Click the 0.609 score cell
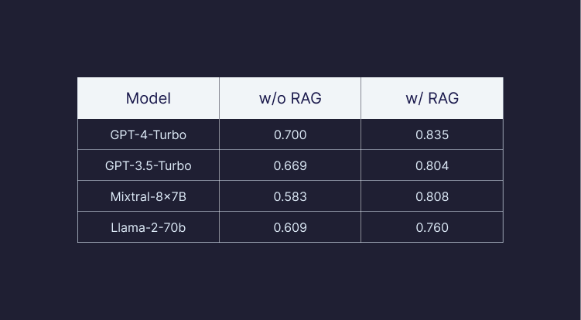Viewport: 581px width, 320px height. pos(290,227)
